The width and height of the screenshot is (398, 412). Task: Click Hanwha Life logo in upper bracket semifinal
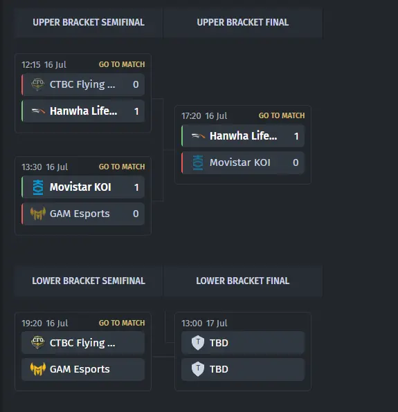[x=38, y=111]
